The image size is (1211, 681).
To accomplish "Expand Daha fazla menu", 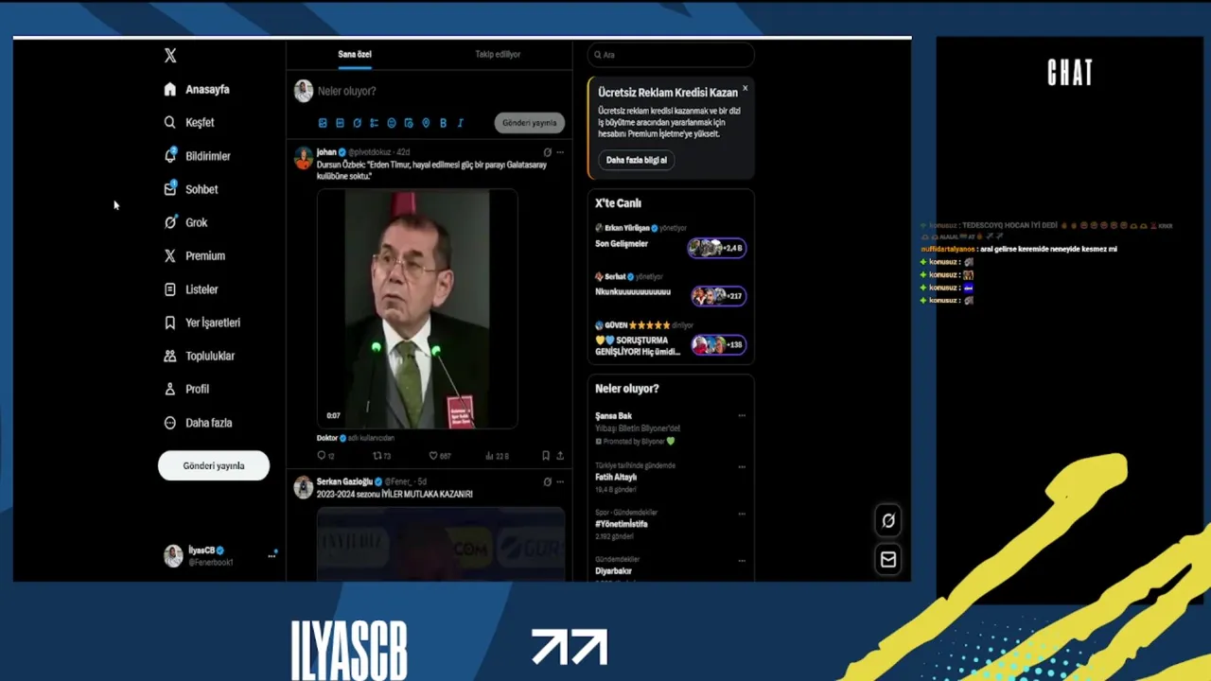I will point(198,423).
